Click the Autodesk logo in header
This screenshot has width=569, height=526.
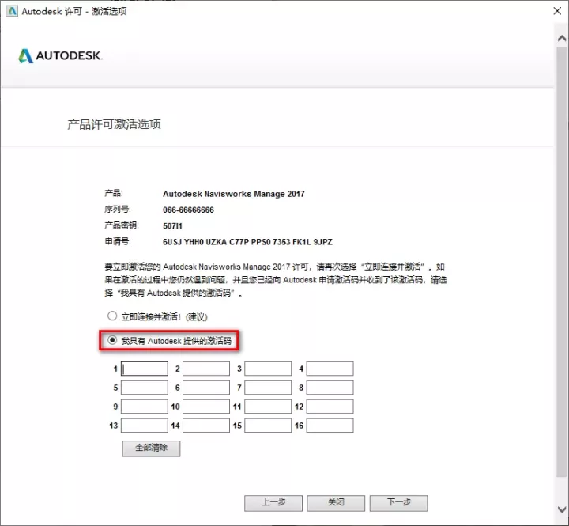click(60, 56)
